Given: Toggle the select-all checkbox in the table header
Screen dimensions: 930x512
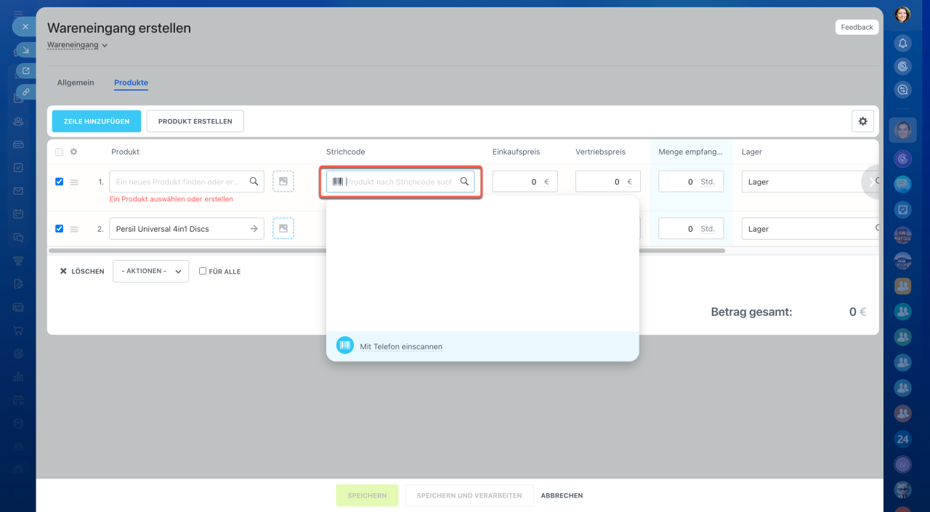Looking at the screenshot, I should [x=59, y=152].
